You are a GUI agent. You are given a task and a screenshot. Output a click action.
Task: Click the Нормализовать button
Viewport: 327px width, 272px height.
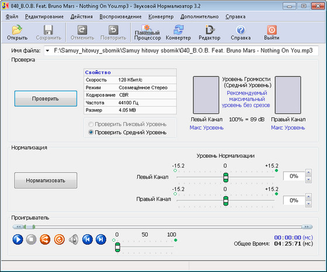pos(46,180)
